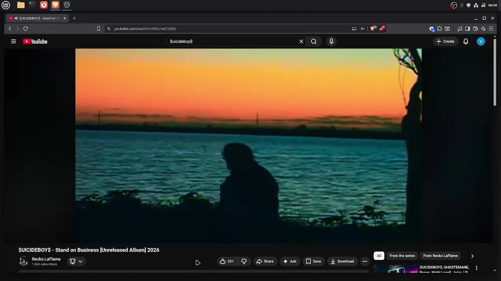Open Brave Rewards triangle icon
This screenshot has width=501, height=281.
click(x=382, y=28)
